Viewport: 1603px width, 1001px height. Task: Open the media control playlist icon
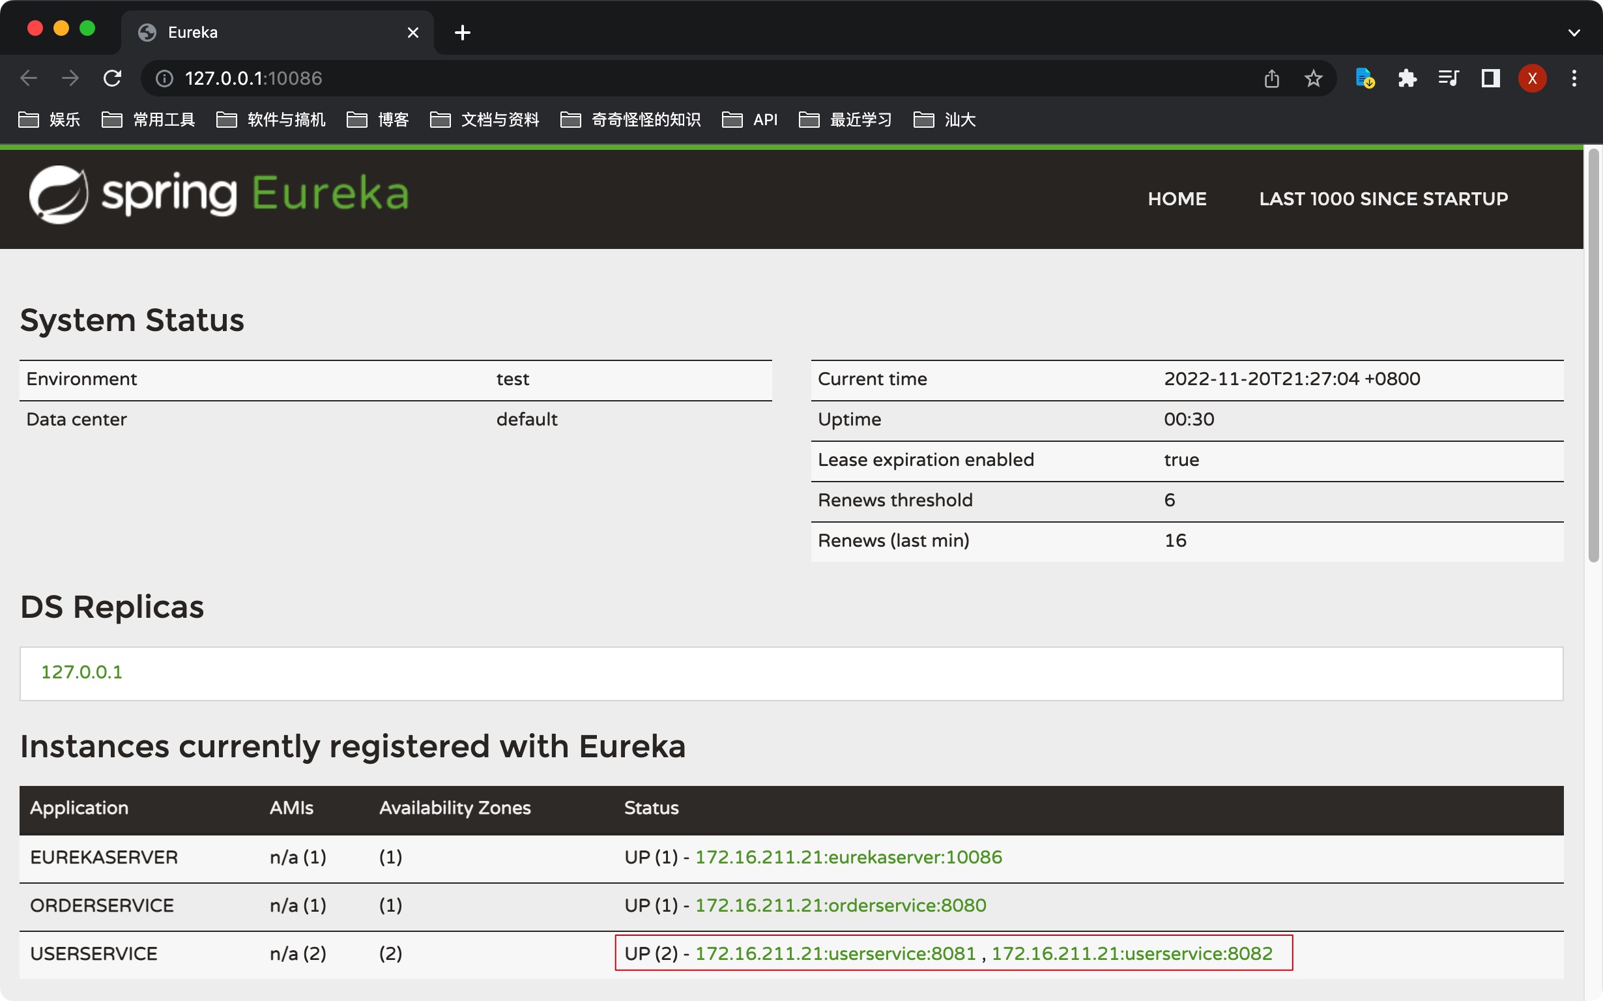1448,78
